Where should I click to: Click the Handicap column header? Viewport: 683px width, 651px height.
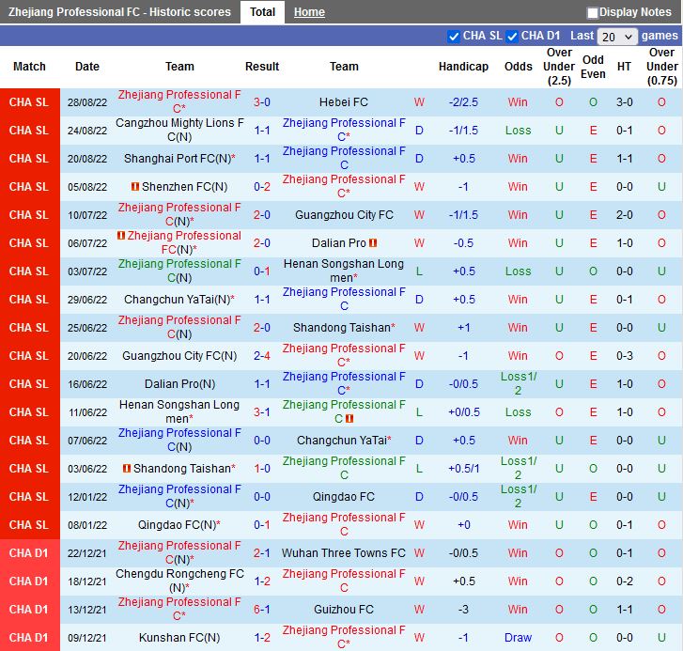(463, 67)
